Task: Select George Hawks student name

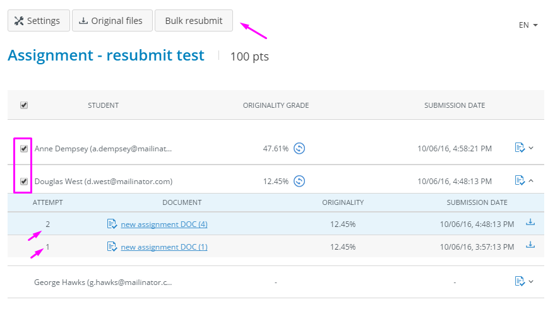Action: point(103,282)
